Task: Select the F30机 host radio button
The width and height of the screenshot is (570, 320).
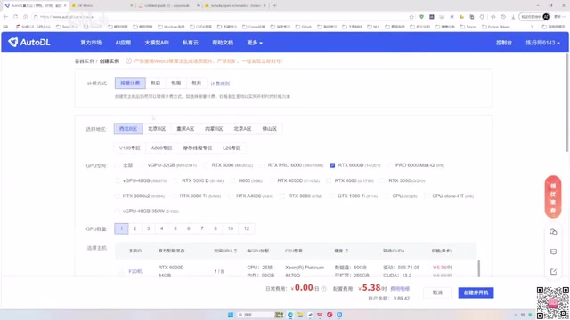Action: 121,271
